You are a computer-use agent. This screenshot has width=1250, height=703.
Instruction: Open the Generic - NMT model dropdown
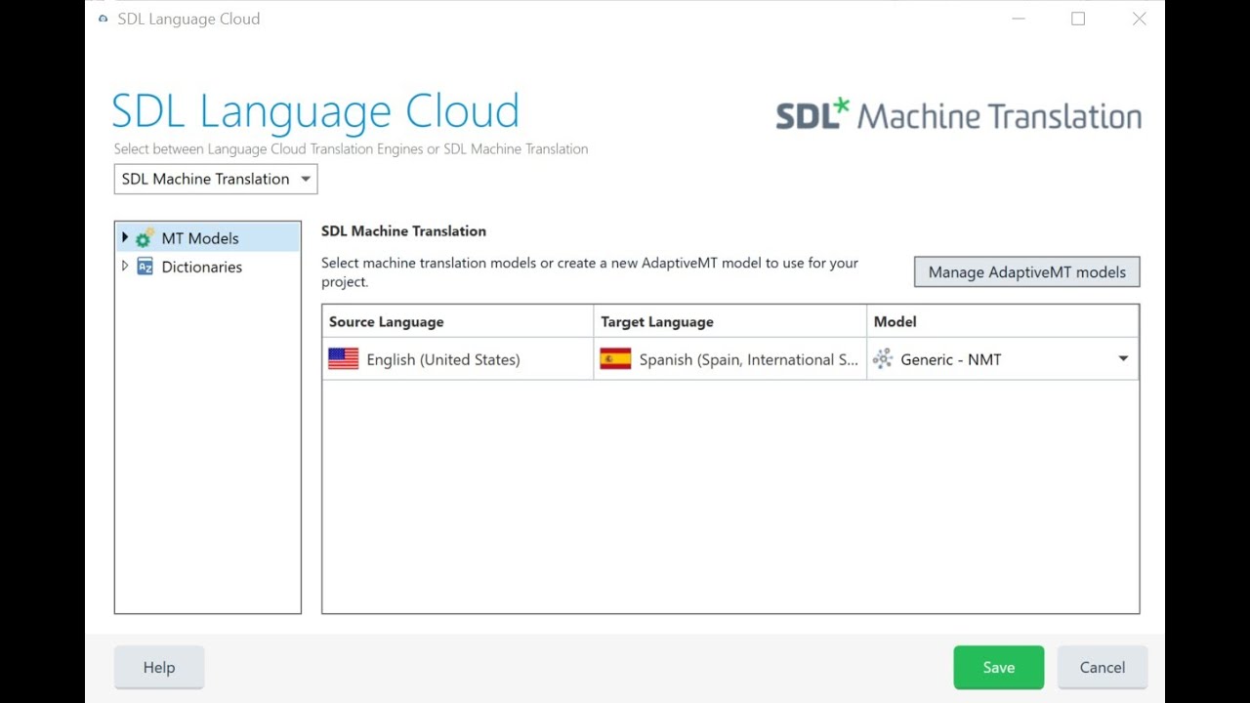[x=1123, y=359]
